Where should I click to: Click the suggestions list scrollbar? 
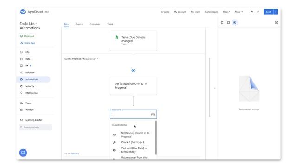pos(156,138)
